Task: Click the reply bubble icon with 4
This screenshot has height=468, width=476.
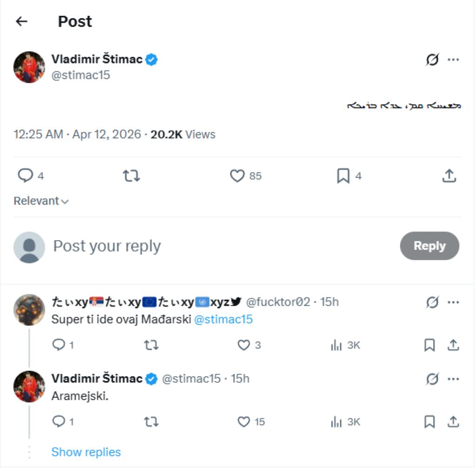Action: click(x=25, y=176)
